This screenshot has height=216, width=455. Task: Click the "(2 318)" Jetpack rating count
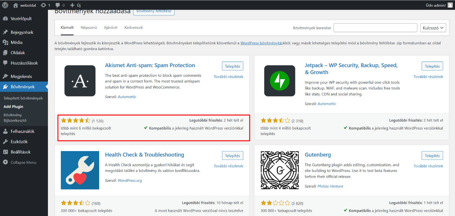pos(297,121)
